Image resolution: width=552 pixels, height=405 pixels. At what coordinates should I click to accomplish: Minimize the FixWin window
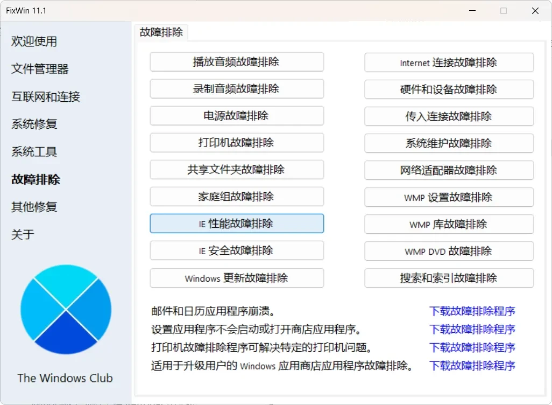pos(472,11)
